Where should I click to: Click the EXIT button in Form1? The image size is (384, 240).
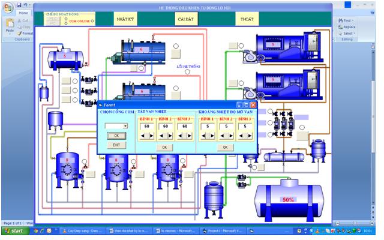[116, 145]
